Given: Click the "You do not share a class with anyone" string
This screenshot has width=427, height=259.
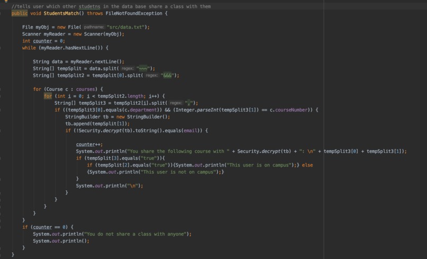Looking at the screenshot, I should 135,234.
